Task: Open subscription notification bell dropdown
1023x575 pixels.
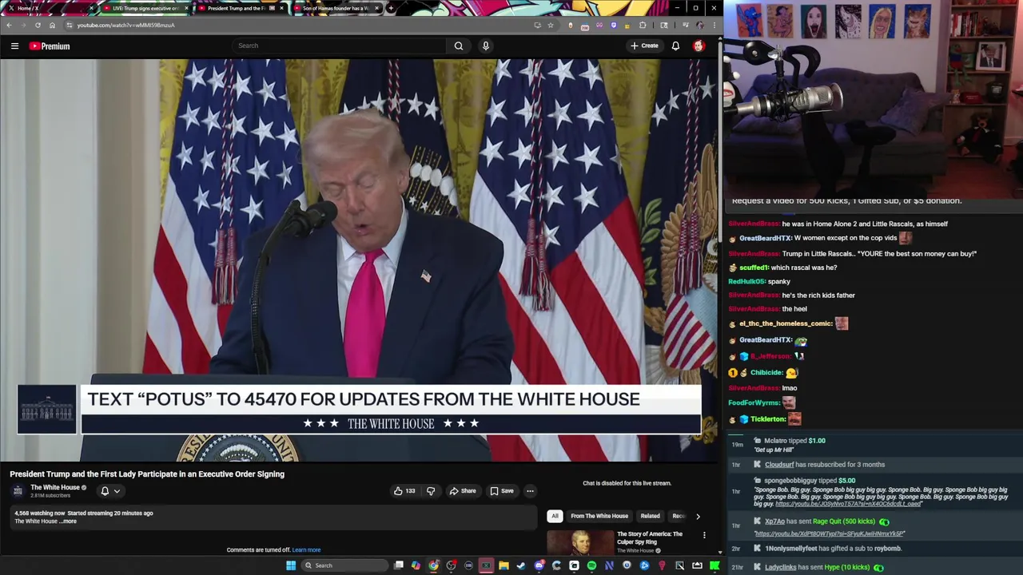Action: point(110,491)
